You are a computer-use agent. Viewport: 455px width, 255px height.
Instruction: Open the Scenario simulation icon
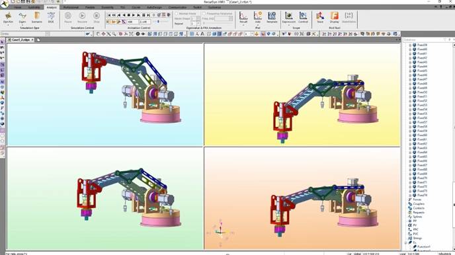click(37, 17)
